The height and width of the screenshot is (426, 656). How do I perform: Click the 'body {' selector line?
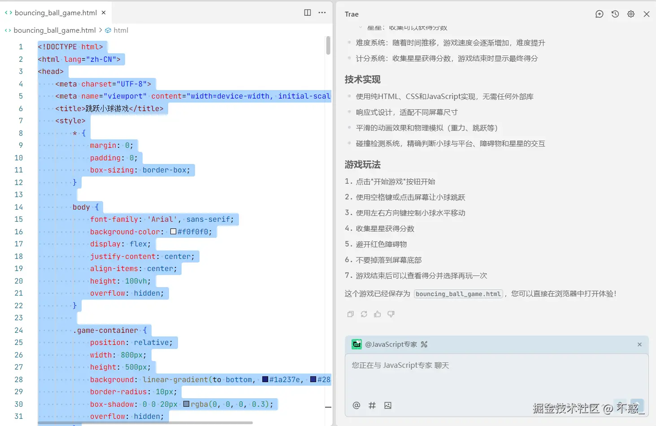coord(86,207)
